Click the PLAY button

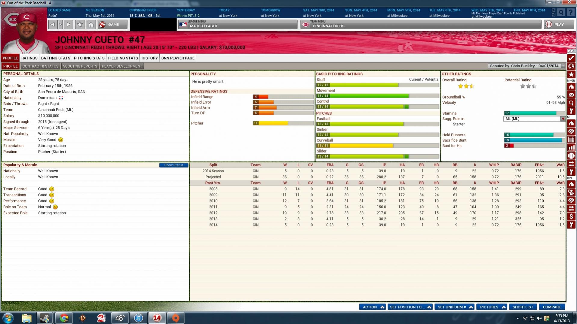coord(559,25)
